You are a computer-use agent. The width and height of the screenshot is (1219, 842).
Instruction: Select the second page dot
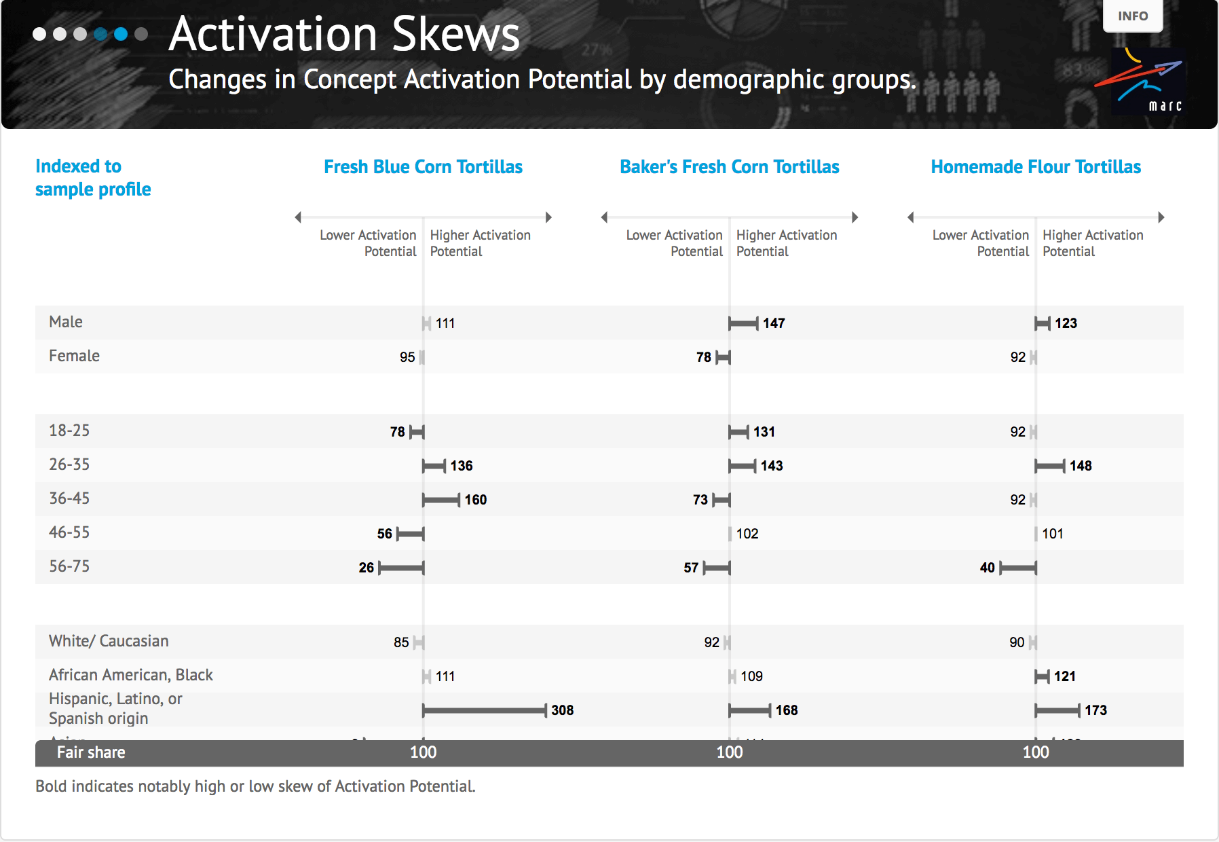tap(60, 34)
